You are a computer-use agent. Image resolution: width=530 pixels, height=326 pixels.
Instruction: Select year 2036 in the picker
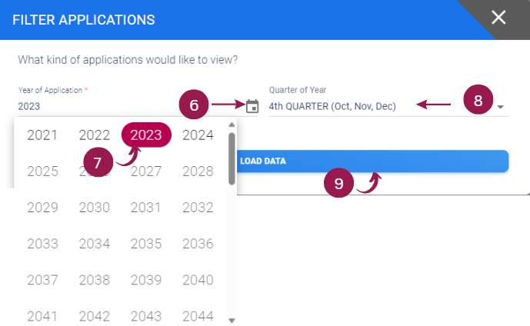198,244
